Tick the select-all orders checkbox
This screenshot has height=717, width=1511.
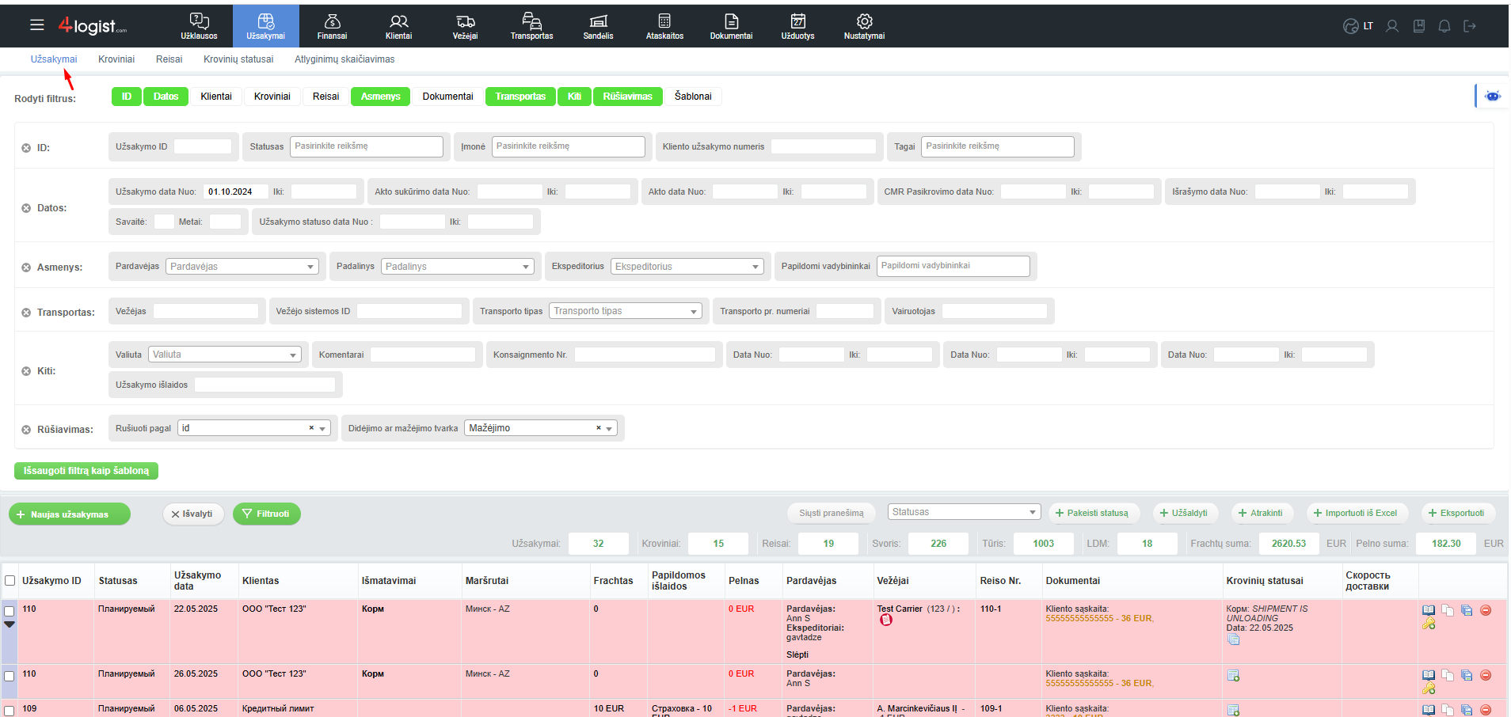(x=10, y=581)
